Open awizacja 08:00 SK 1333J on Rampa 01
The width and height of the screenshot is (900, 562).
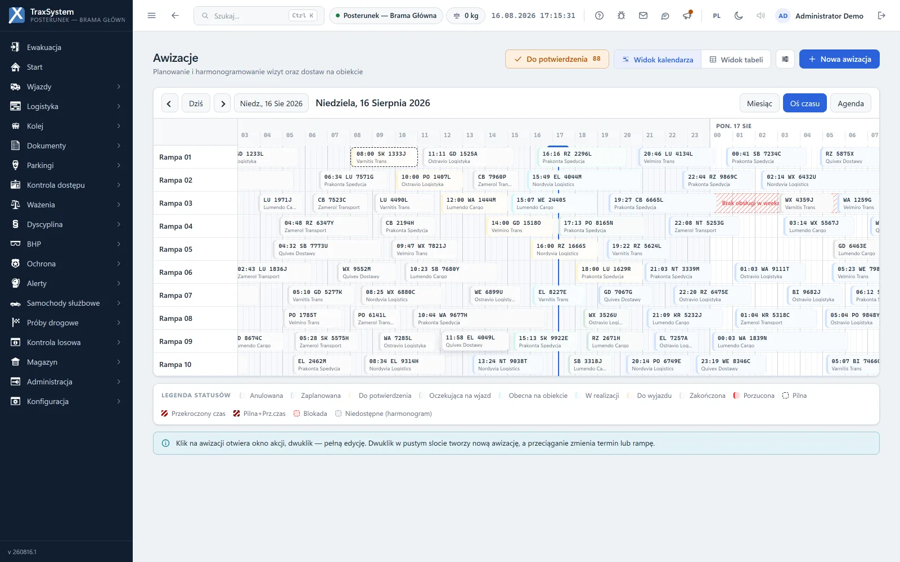(x=384, y=157)
